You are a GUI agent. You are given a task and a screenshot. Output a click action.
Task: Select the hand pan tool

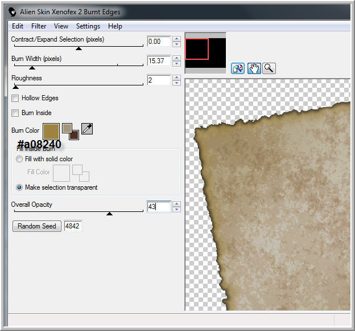[x=254, y=68]
